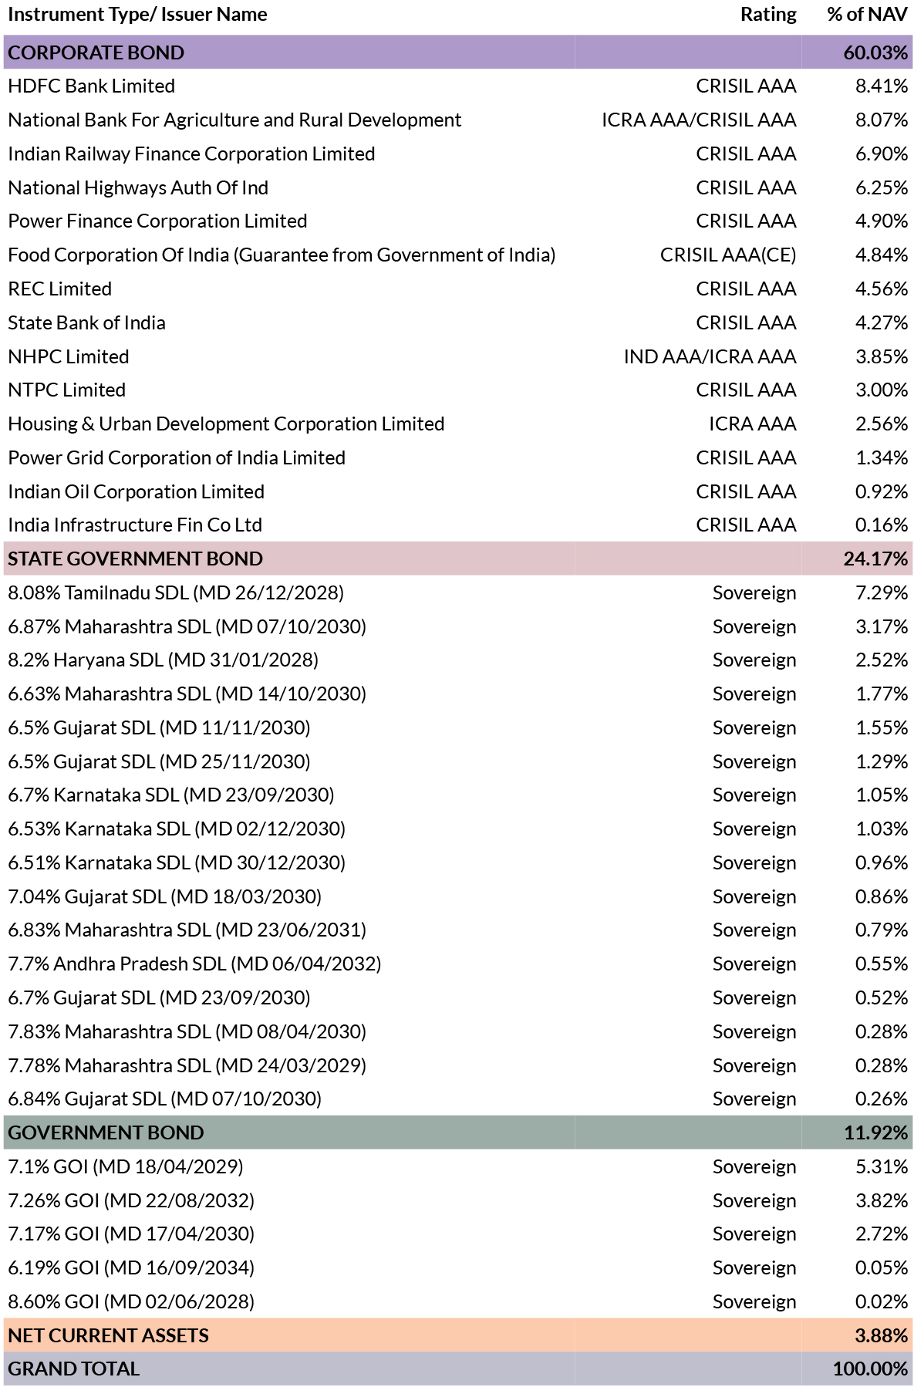Click the 60.03% corporate bond total
Screen dimensions: 914x1394
coord(875,52)
